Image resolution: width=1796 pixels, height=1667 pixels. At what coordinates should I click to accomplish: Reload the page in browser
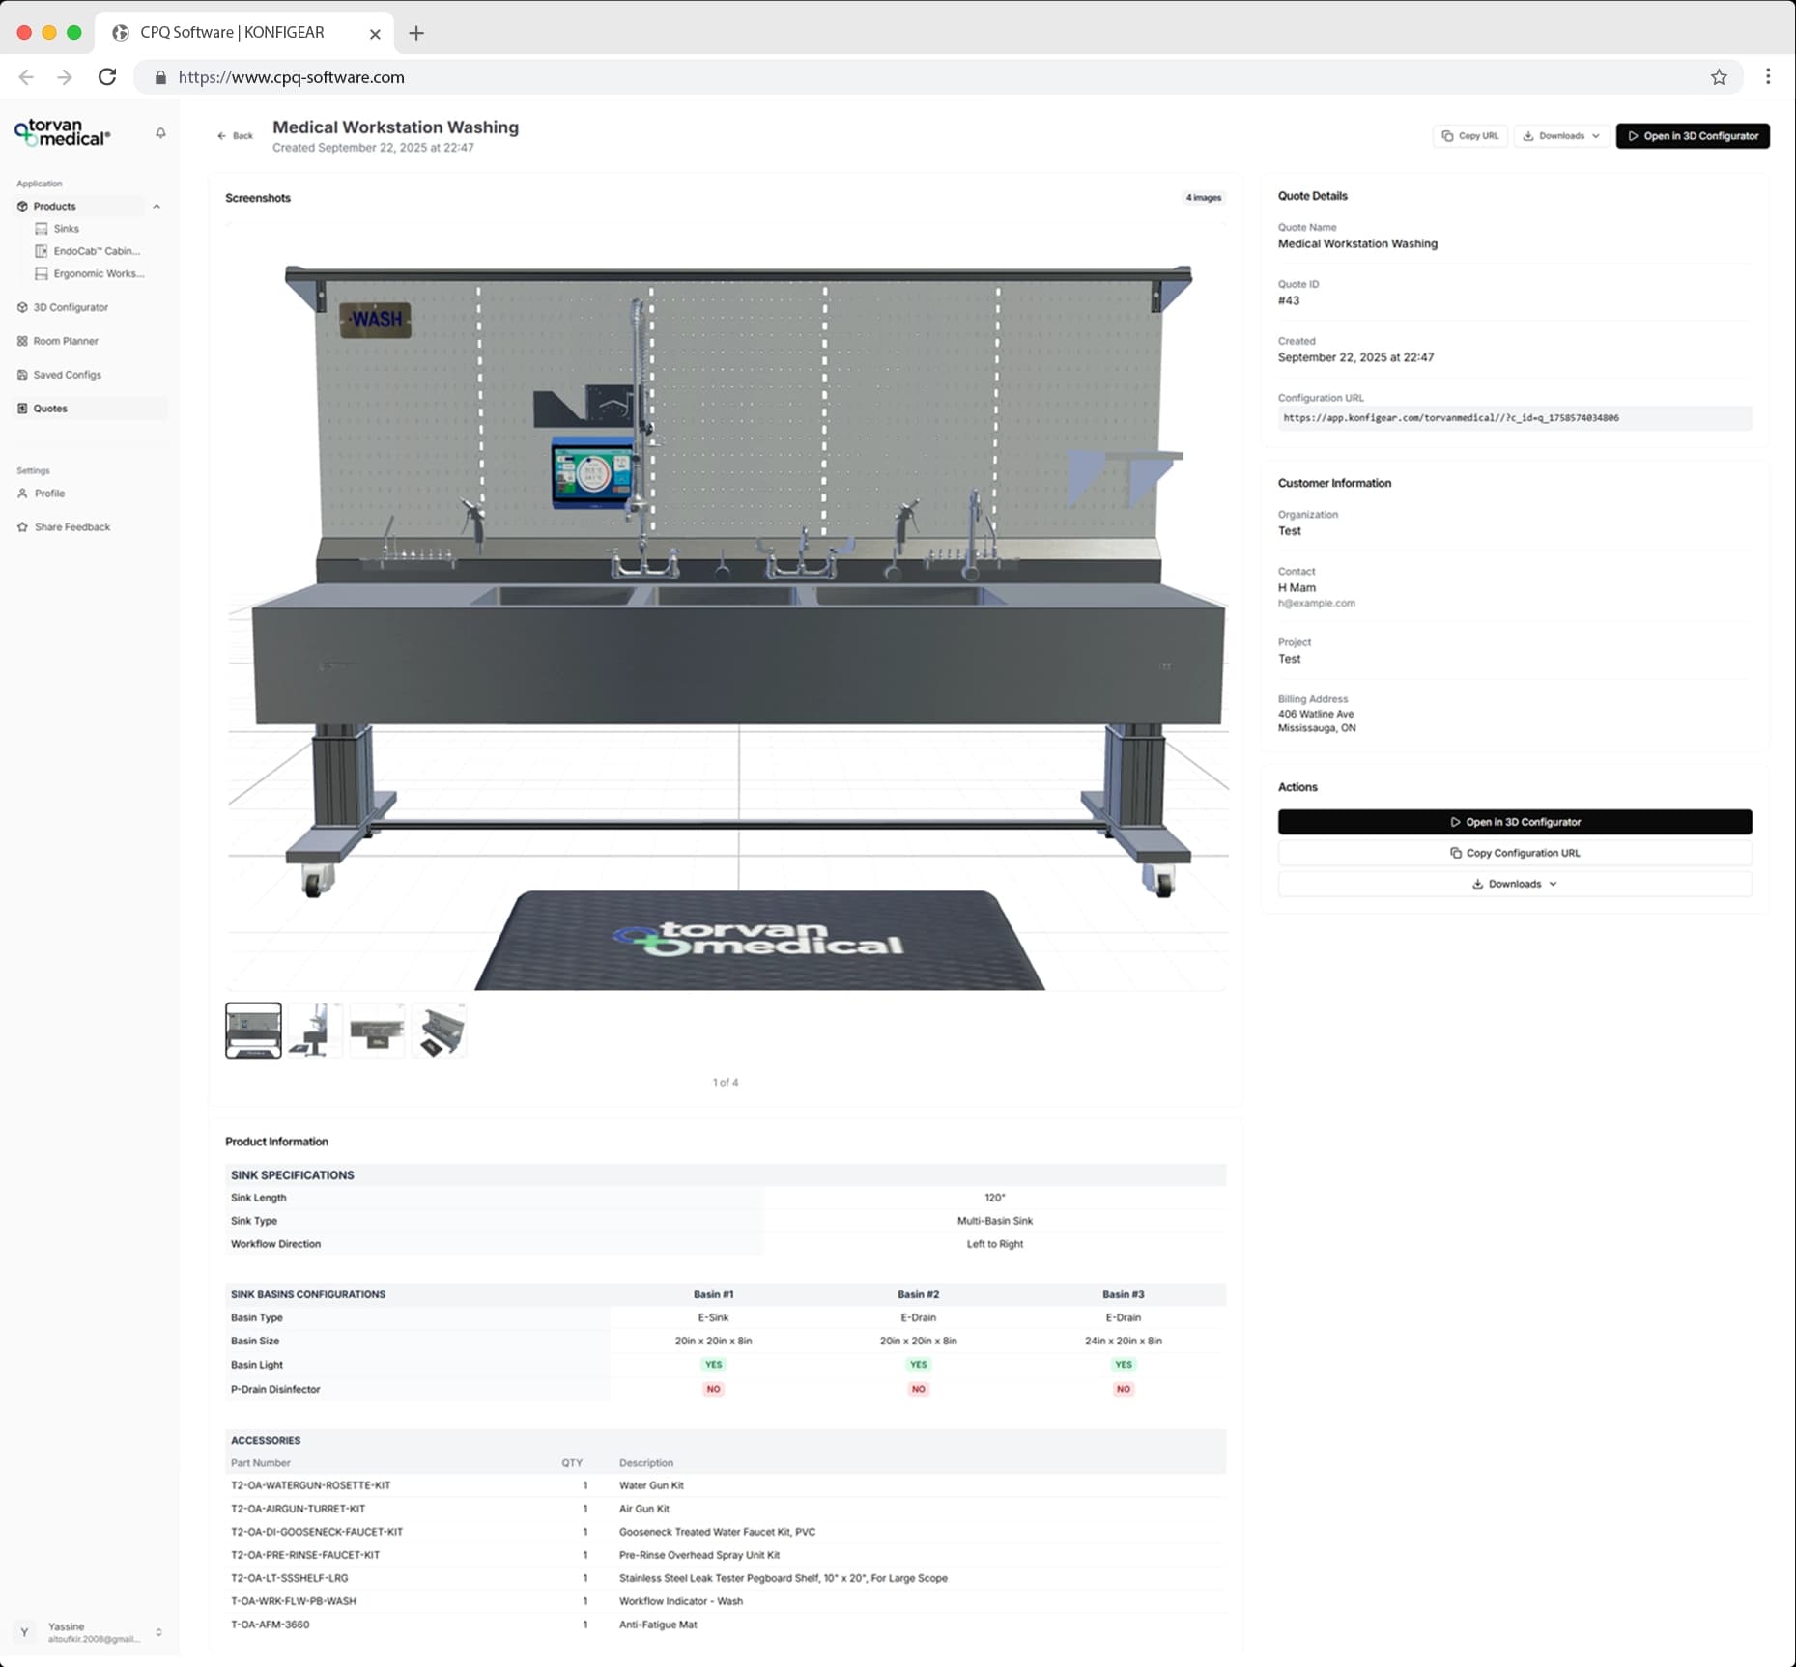click(x=107, y=77)
